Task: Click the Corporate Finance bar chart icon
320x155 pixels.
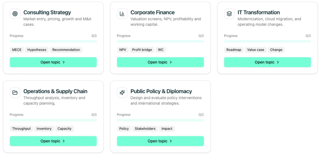Action: click(122, 14)
